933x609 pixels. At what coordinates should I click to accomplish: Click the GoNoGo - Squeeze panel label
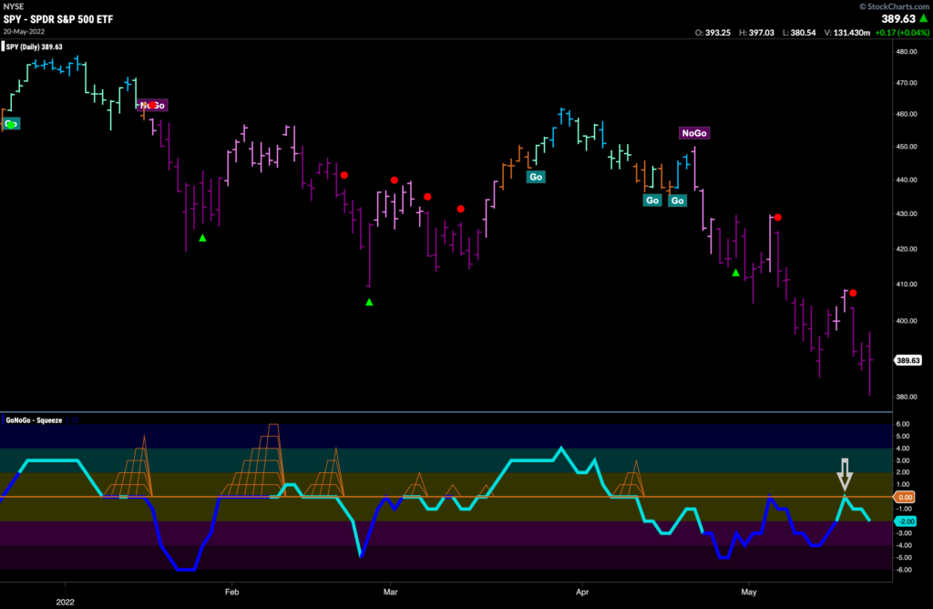[x=34, y=420]
